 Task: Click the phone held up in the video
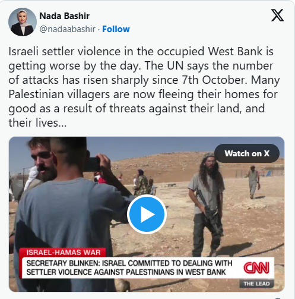coord(92,164)
